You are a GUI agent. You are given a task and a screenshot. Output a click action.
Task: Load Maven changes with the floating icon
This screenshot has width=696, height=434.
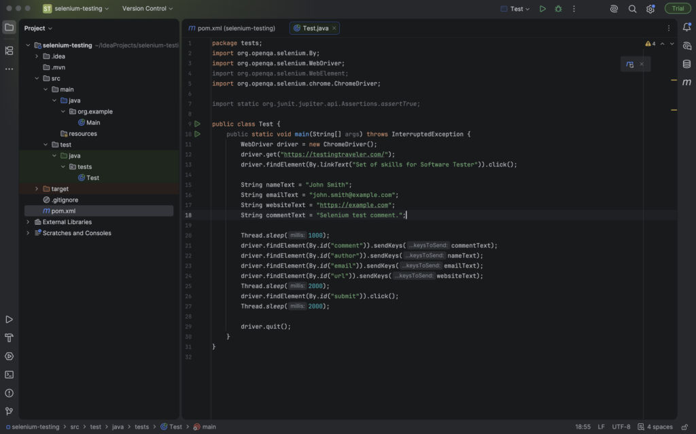click(629, 65)
